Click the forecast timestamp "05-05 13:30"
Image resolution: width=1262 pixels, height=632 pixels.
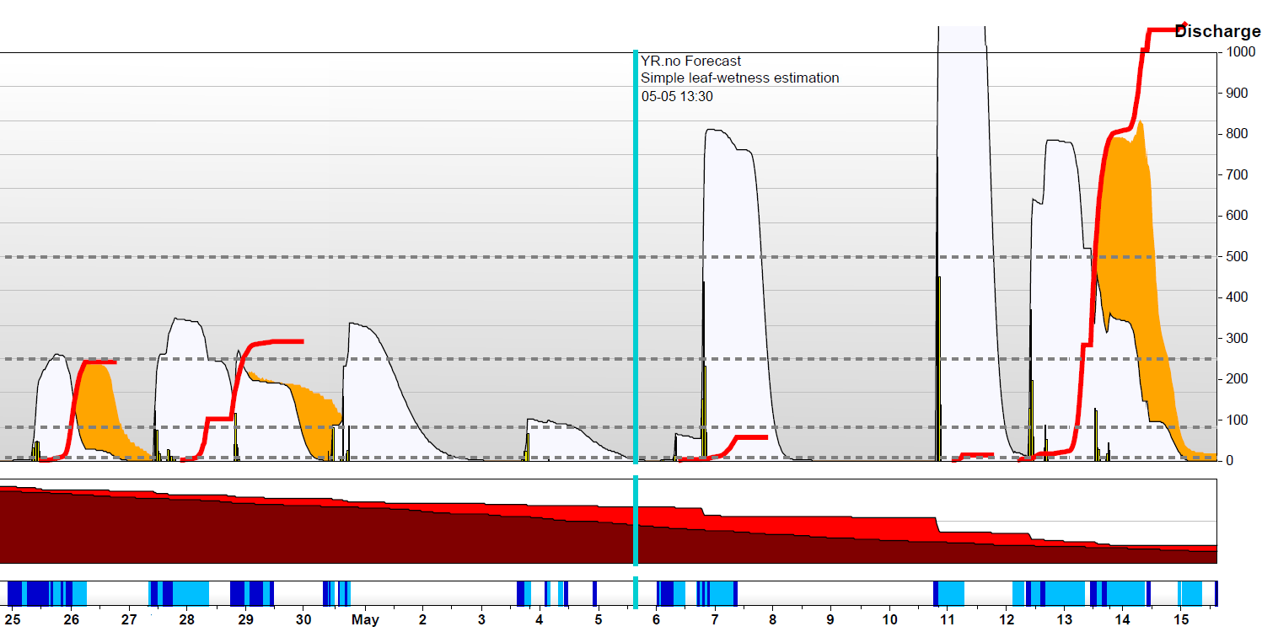677,96
